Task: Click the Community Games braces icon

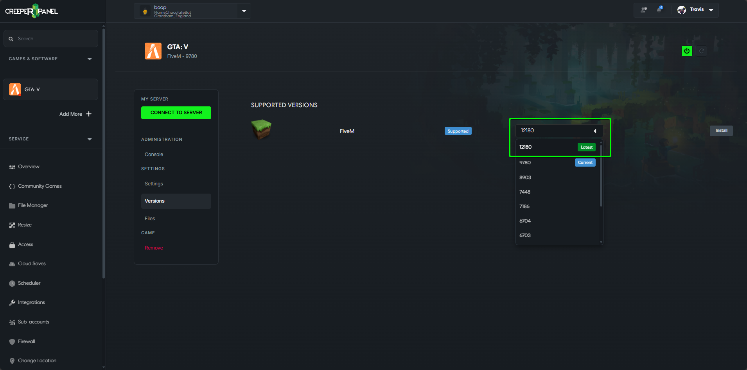Action: 12,187
